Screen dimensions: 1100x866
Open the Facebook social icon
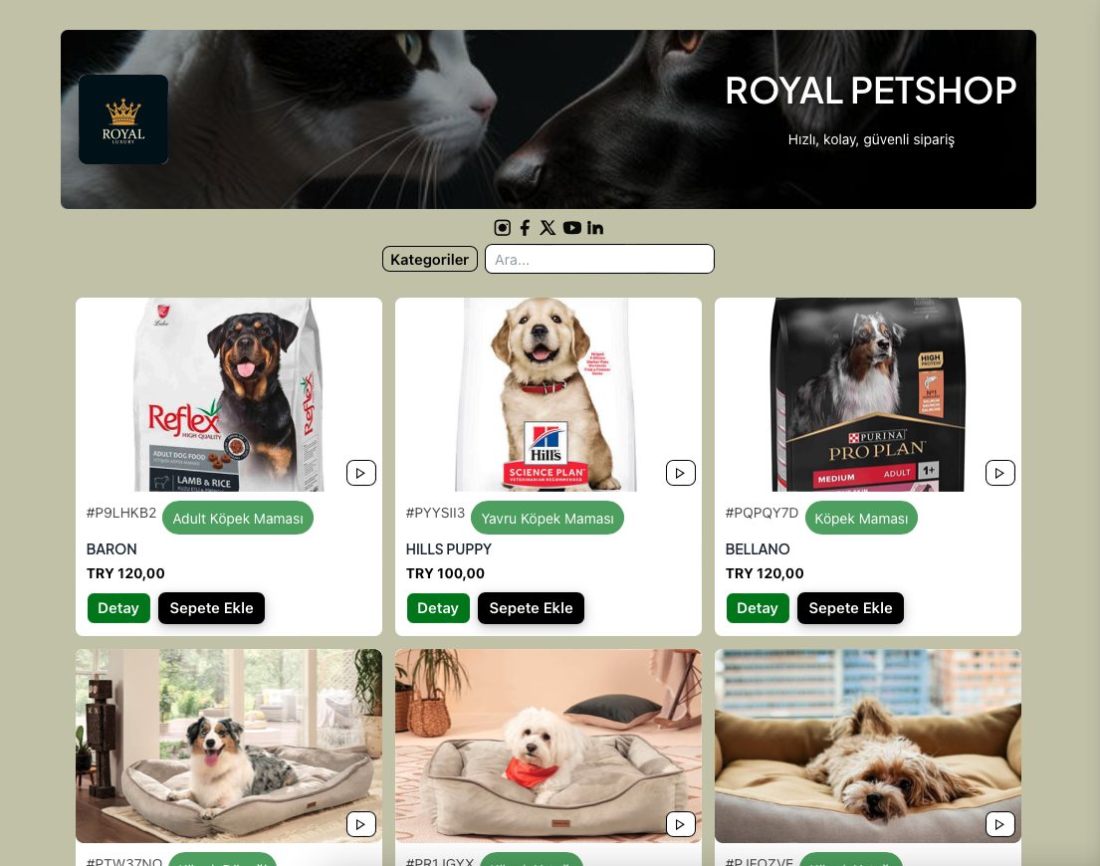(x=525, y=228)
